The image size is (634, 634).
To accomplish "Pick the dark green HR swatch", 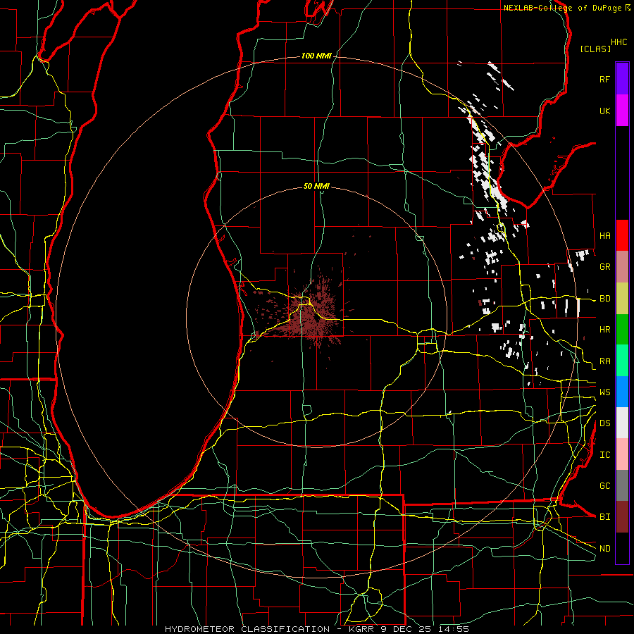I will point(622,330).
